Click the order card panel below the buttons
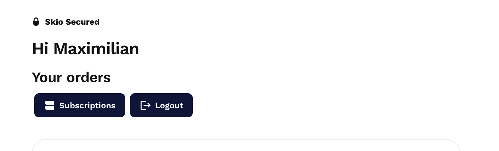The height and width of the screenshot is (151, 499). click(246, 146)
